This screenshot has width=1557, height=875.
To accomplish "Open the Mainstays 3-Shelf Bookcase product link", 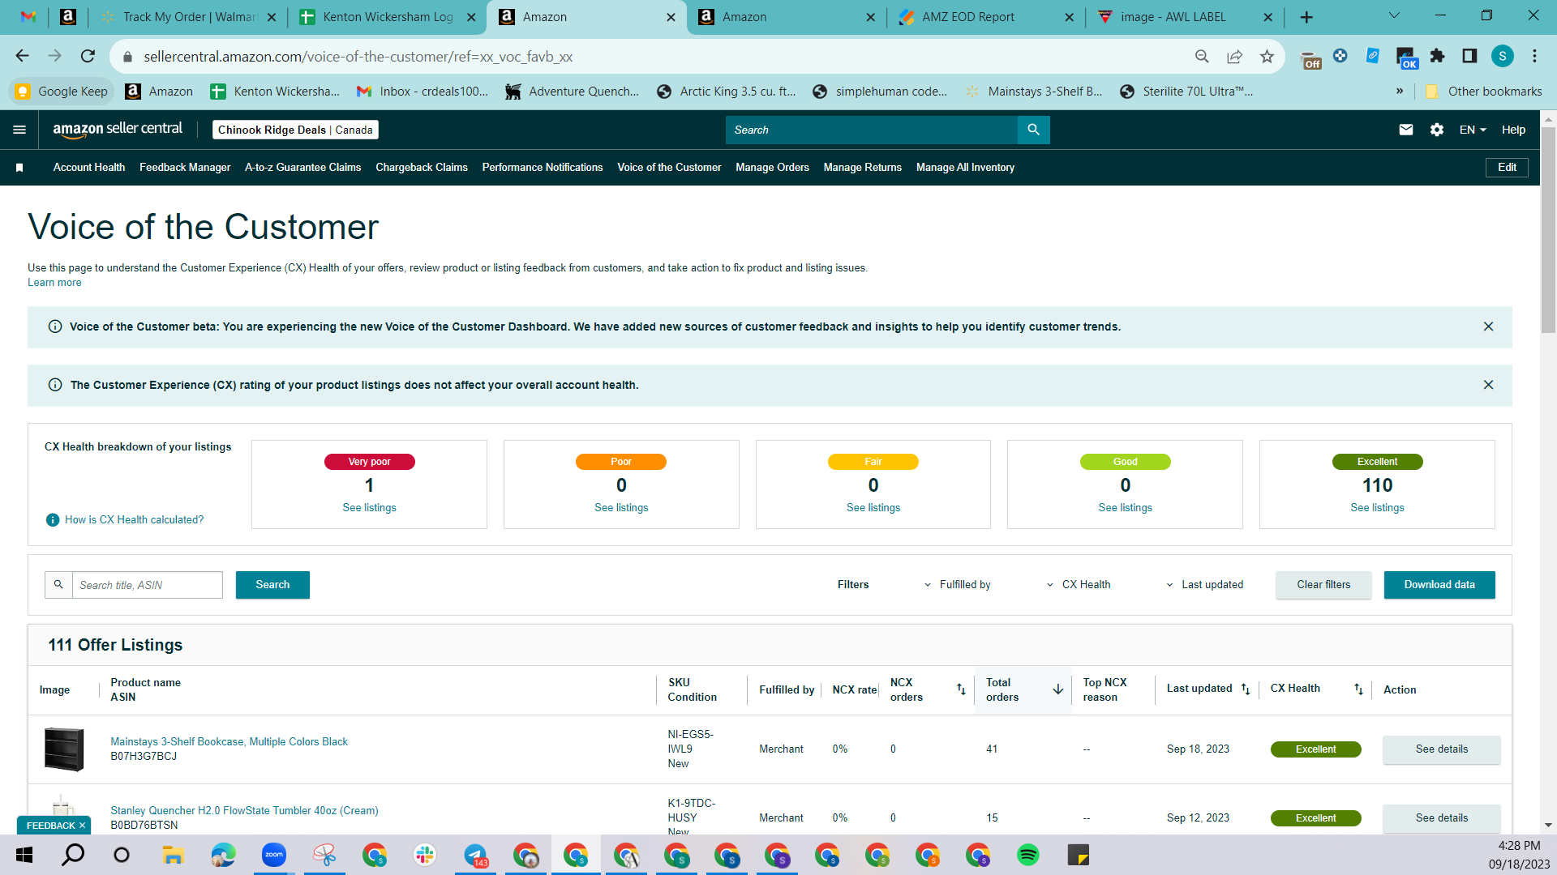I will (x=229, y=742).
